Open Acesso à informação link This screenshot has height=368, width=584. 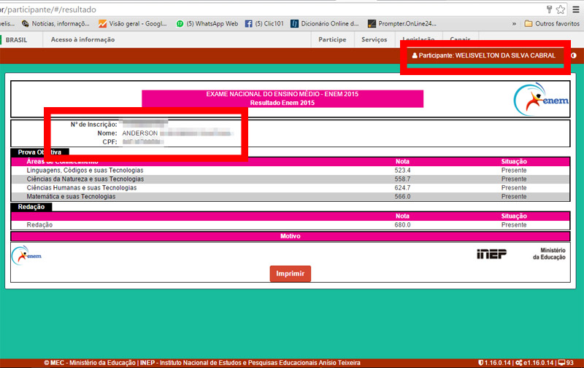click(x=82, y=39)
